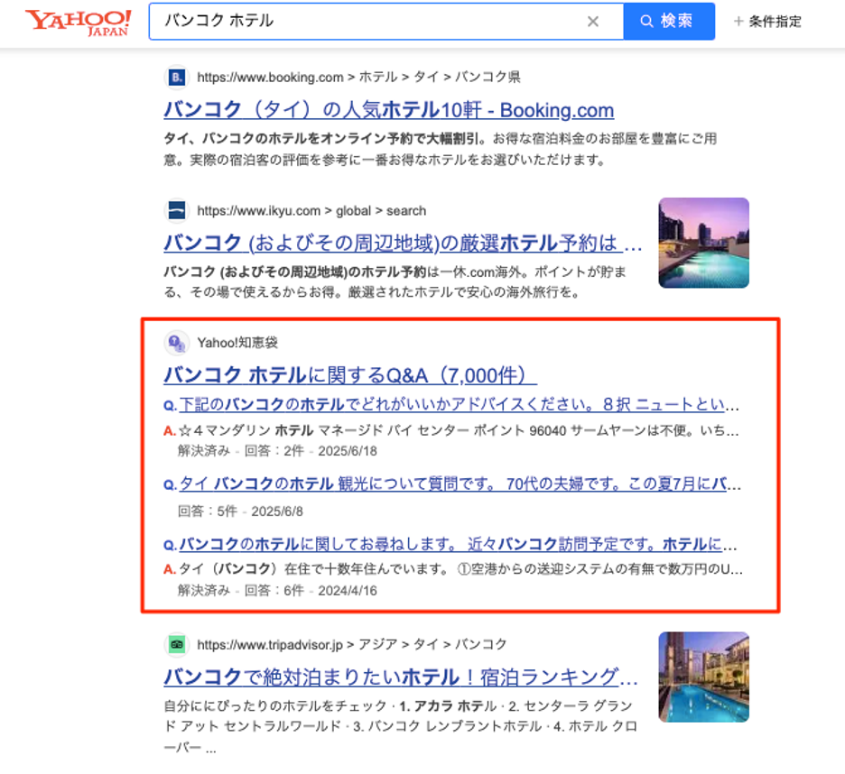This screenshot has width=845, height=774.
Task: Open Tripadvisor 絶対泊まりたいホテル ranking result
Action: pyautogui.click(x=401, y=677)
